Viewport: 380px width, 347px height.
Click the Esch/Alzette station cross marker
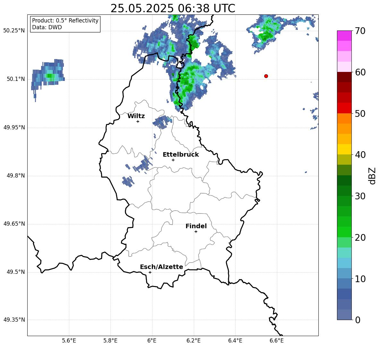click(x=150, y=272)
